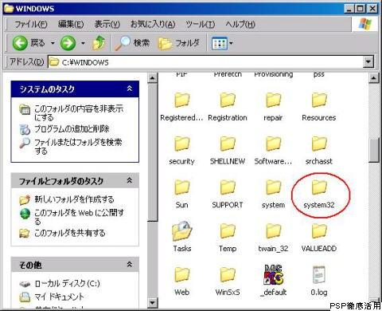This screenshot has height=311, width=382.
Task: Select the Software... folder icon
Action: (x=273, y=144)
